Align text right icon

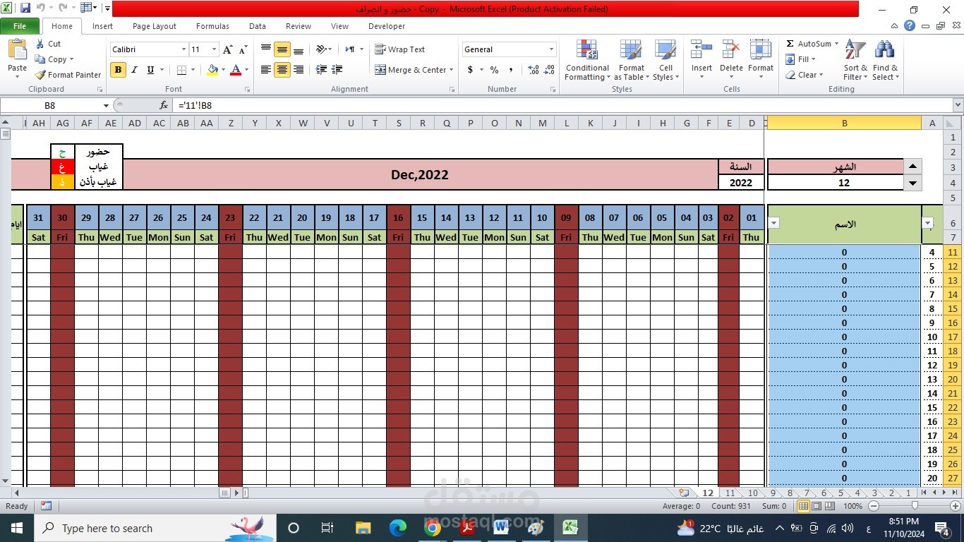point(299,70)
